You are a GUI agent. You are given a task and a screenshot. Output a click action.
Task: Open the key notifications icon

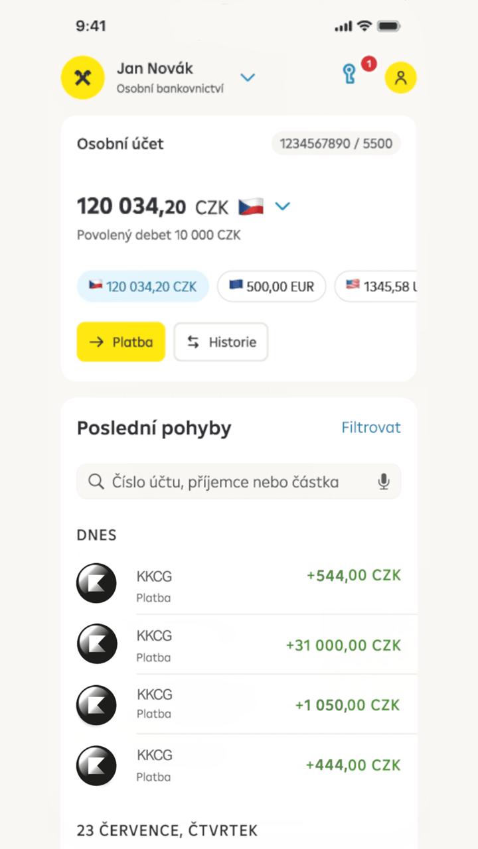[x=350, y=74]
